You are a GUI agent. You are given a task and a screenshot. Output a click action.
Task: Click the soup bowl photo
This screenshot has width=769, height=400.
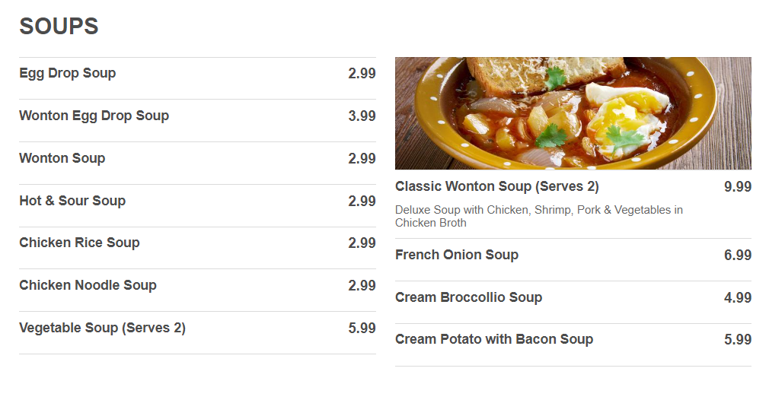tap(573, 113)
